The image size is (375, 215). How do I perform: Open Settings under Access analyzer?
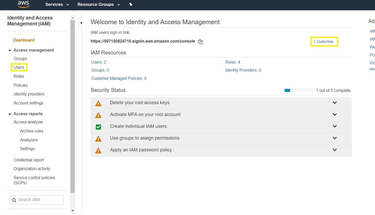(27, 149)
